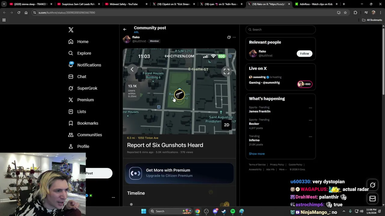Open Discord from the taskbar
Viewport: 385px width, 216px height.
tap(215, 211)
